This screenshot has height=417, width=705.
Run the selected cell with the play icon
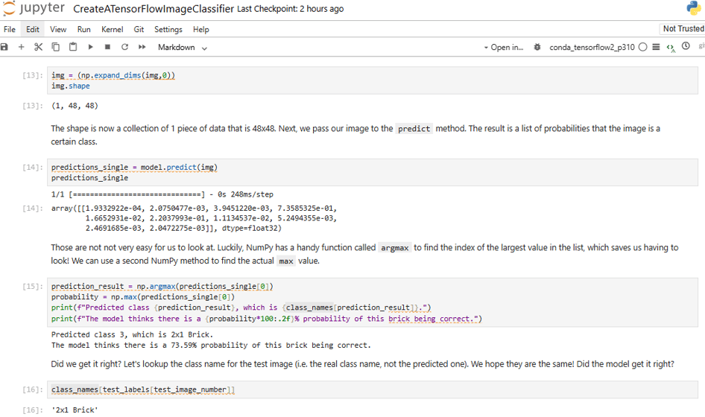(90, 47)
